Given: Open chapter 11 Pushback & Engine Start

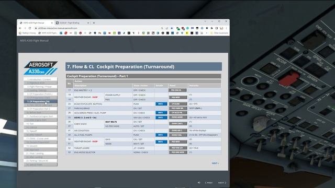Looking at the screenshot, I should coord(40,116).
